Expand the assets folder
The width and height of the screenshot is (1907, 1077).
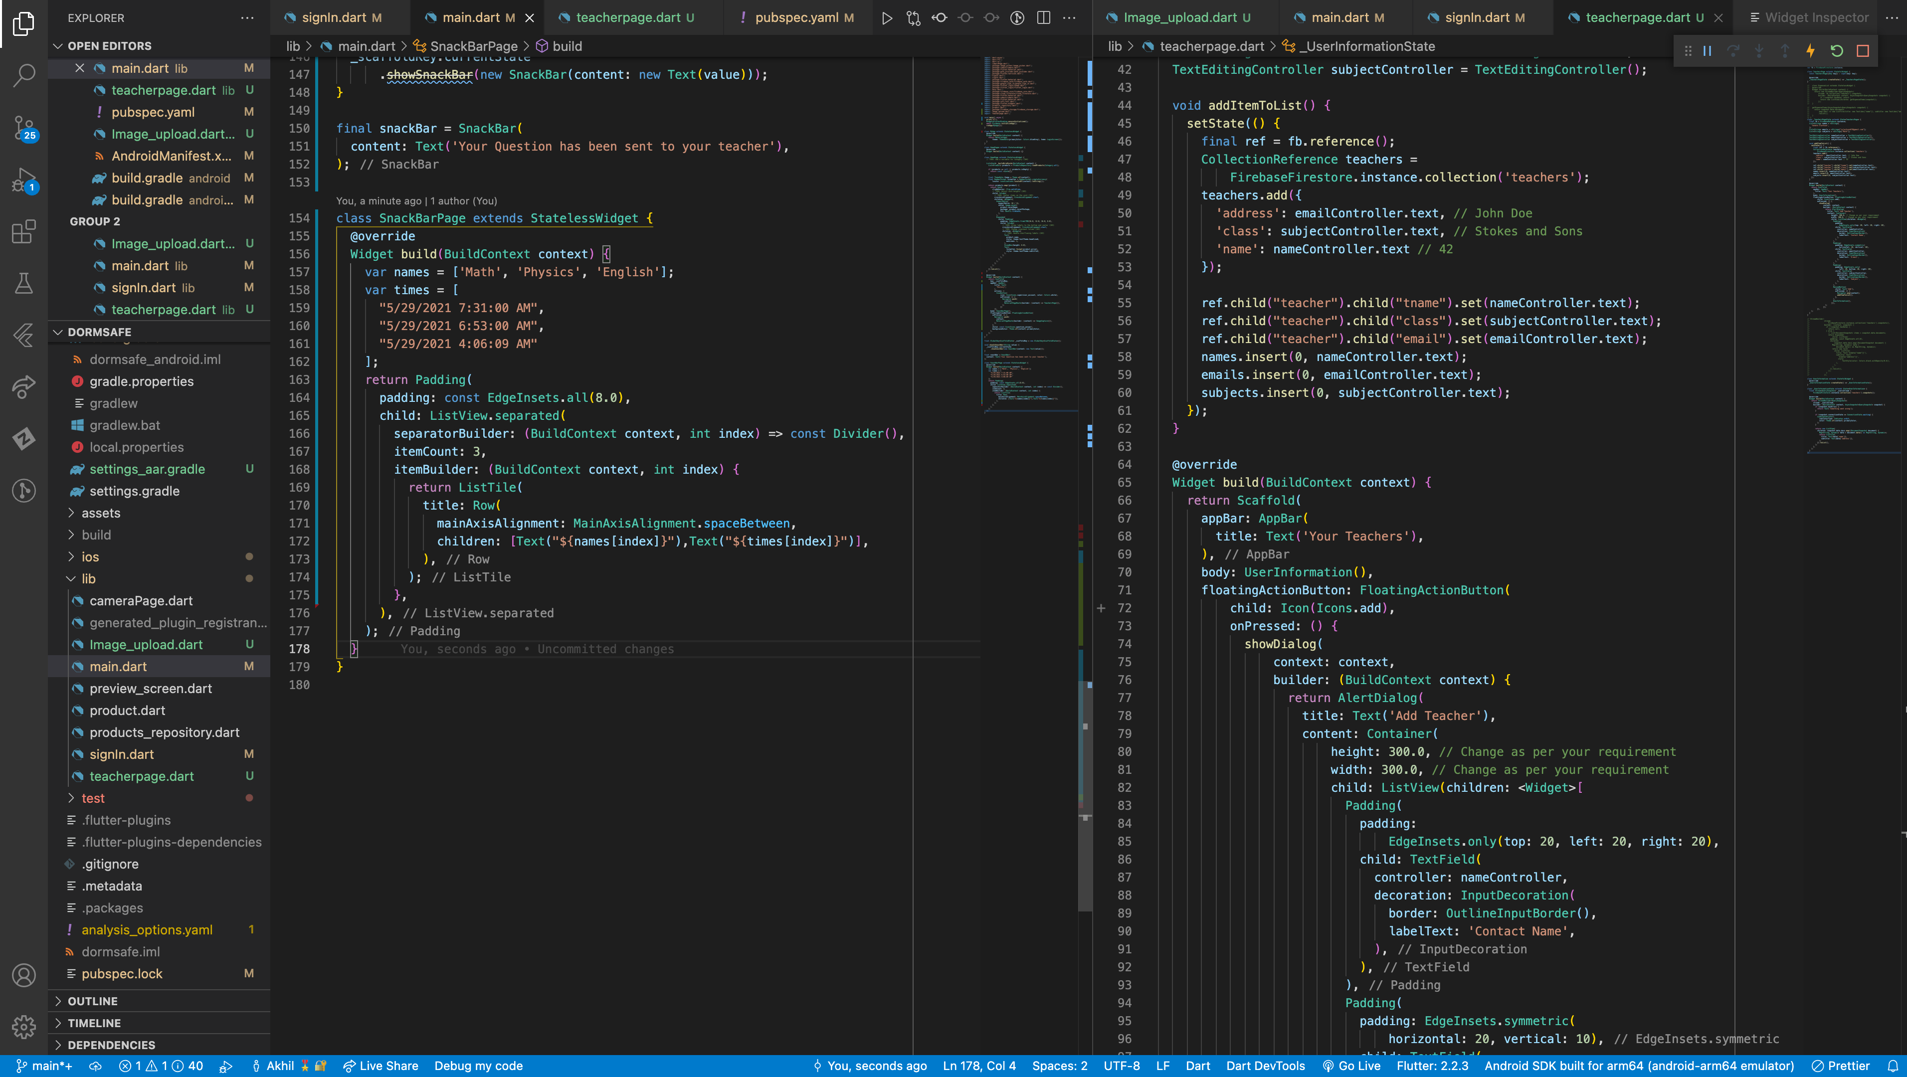point(101,513)
